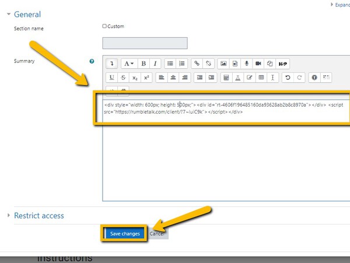This screenshot has height=263, width=350.
Task: Click the Save changes button
Action: tap(123, 233)
